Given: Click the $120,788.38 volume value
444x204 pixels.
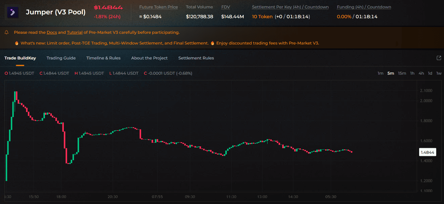Looking at the screenshot, I should 200,16.
